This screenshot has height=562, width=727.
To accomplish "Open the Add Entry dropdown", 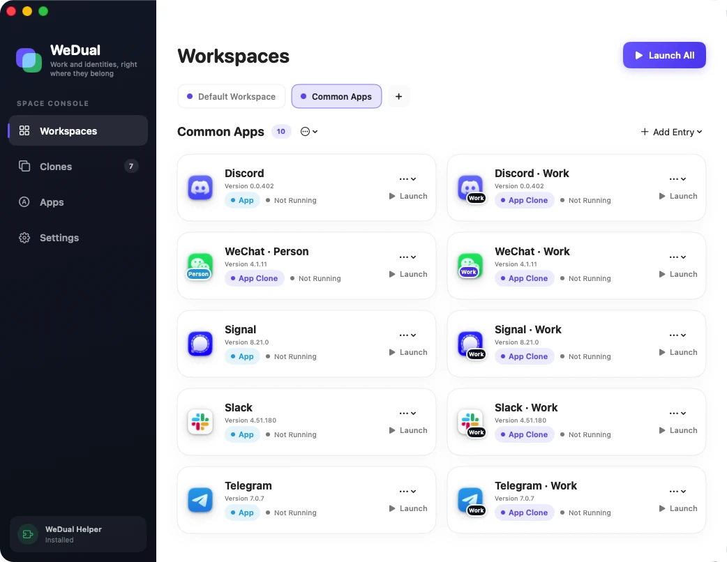I will click(x=671, y=132).
